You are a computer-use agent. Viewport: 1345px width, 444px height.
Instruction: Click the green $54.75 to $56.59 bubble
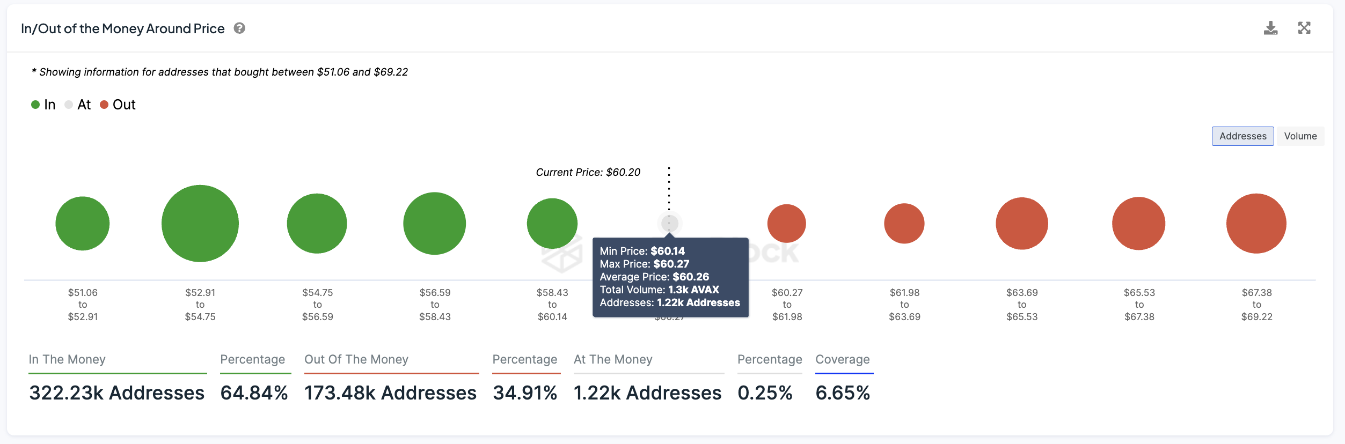317,224
